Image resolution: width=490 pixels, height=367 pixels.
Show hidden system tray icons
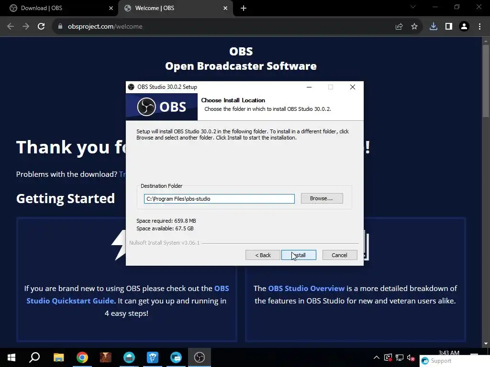(377, 357)
